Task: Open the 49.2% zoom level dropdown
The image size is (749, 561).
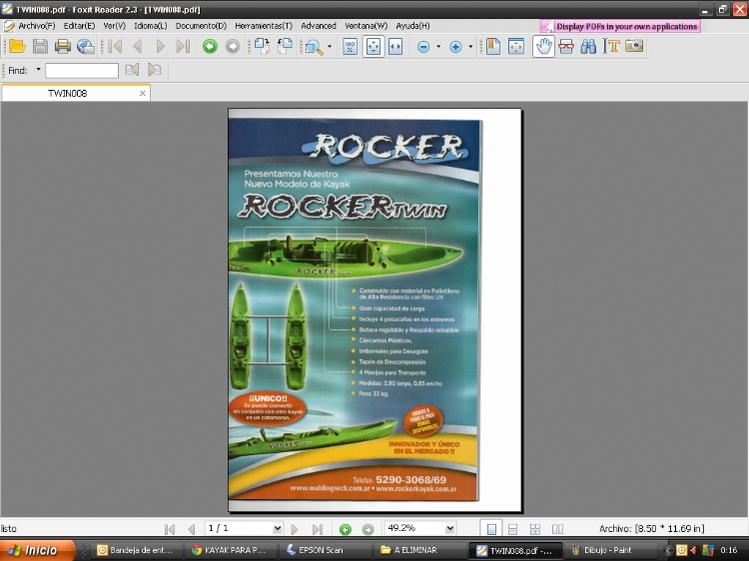Action: coord(449,528)
